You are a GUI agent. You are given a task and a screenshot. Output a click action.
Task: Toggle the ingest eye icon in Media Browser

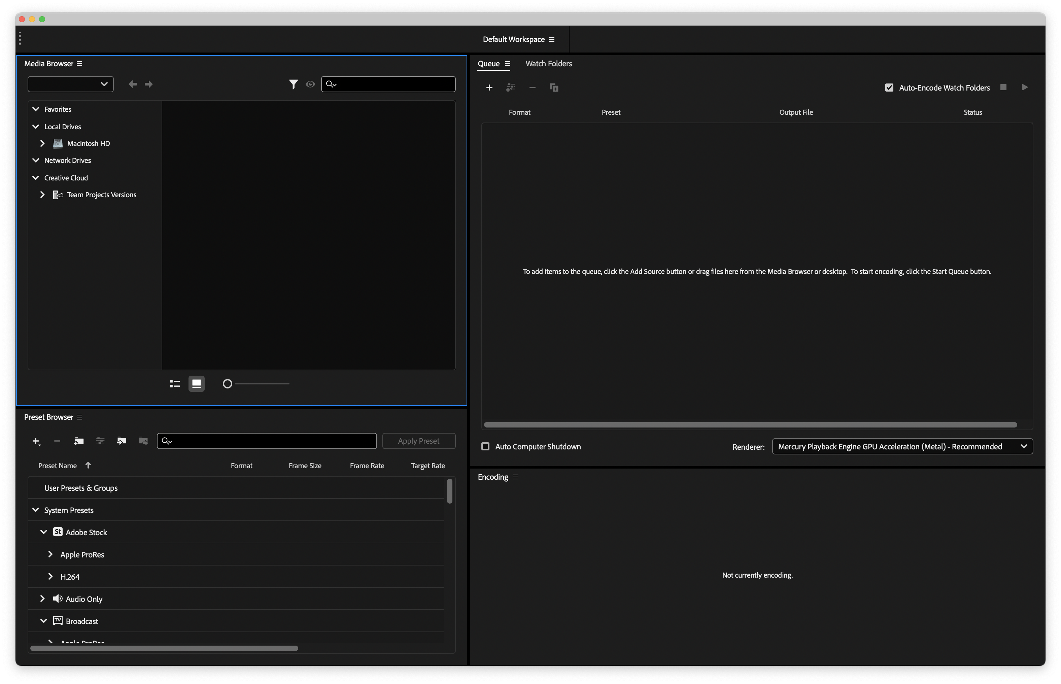coord(310,84)
